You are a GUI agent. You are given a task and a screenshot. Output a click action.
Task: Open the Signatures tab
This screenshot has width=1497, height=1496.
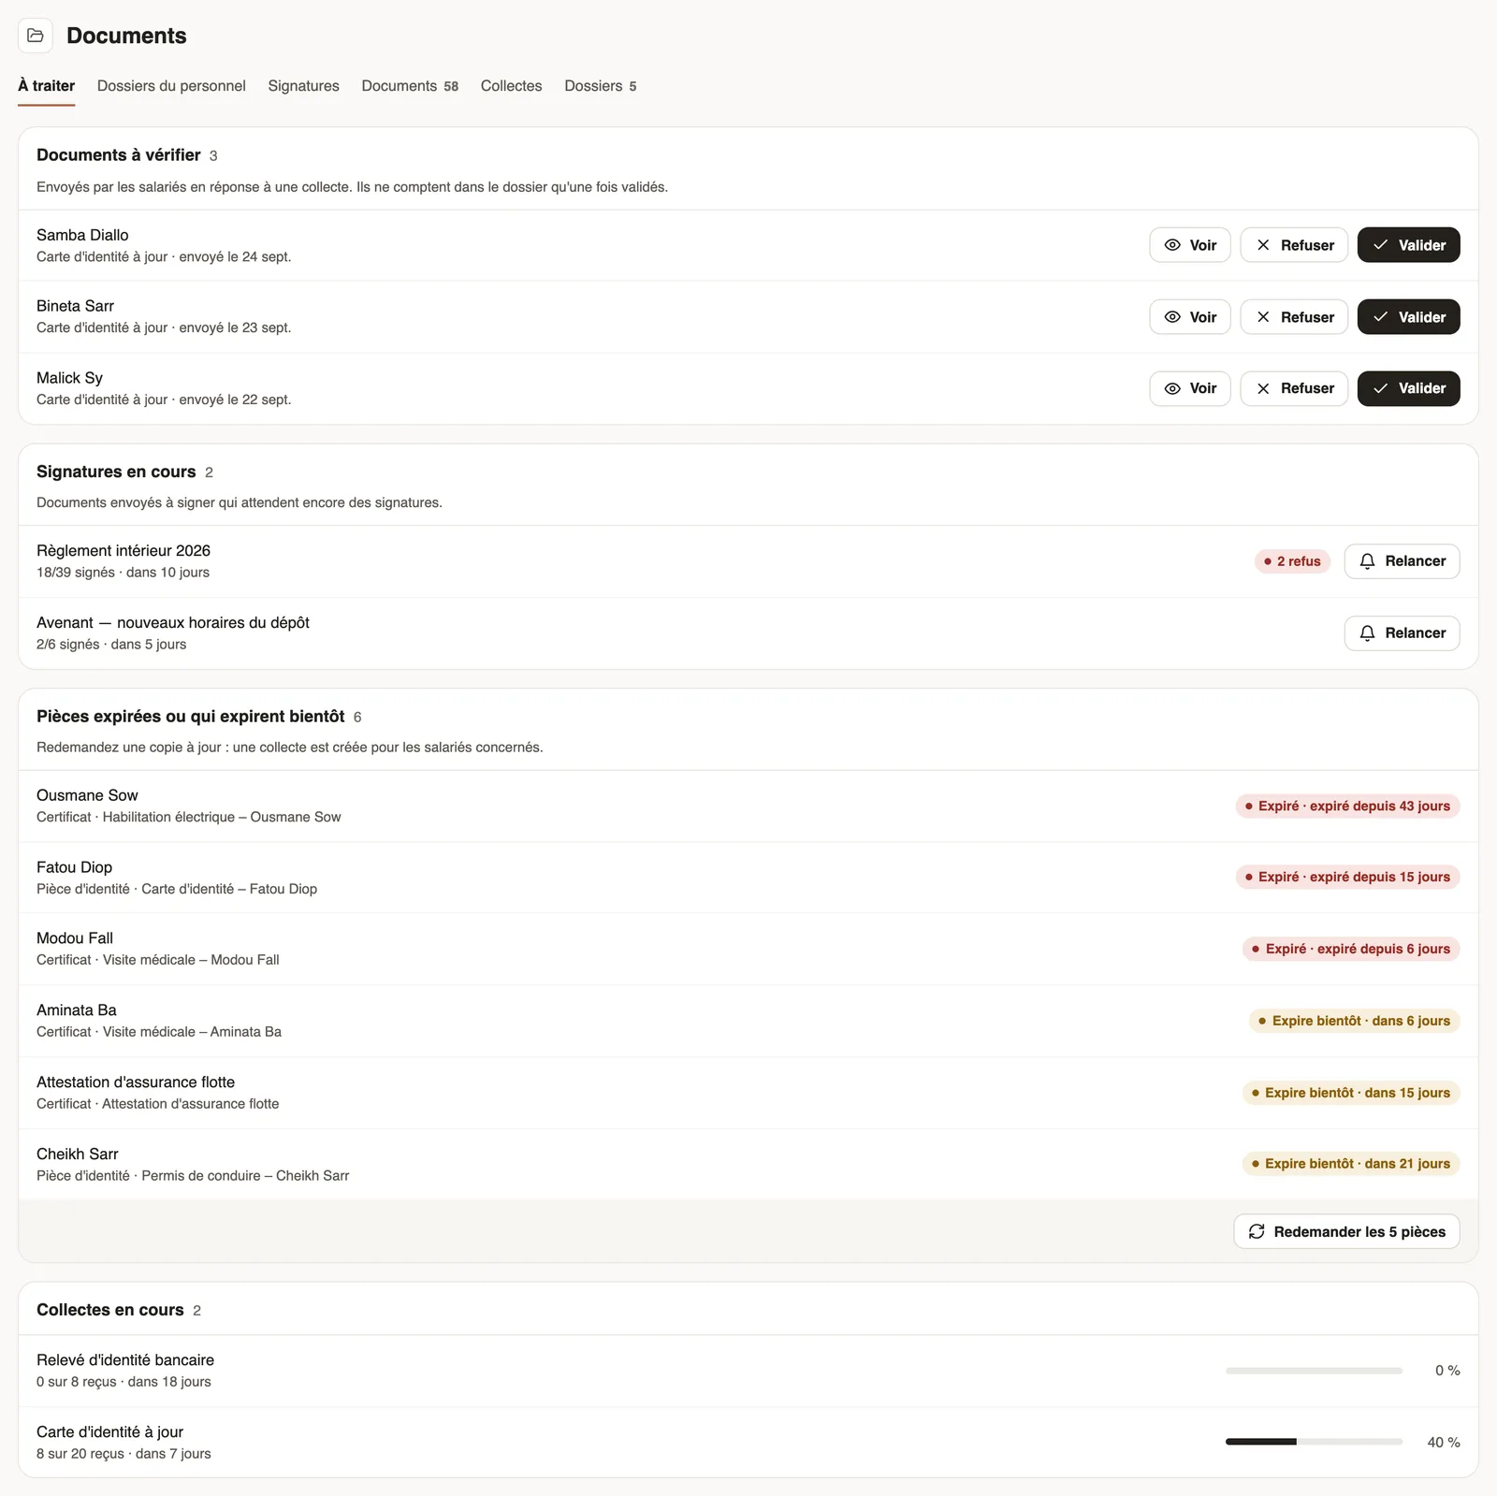tap(303, 86)
